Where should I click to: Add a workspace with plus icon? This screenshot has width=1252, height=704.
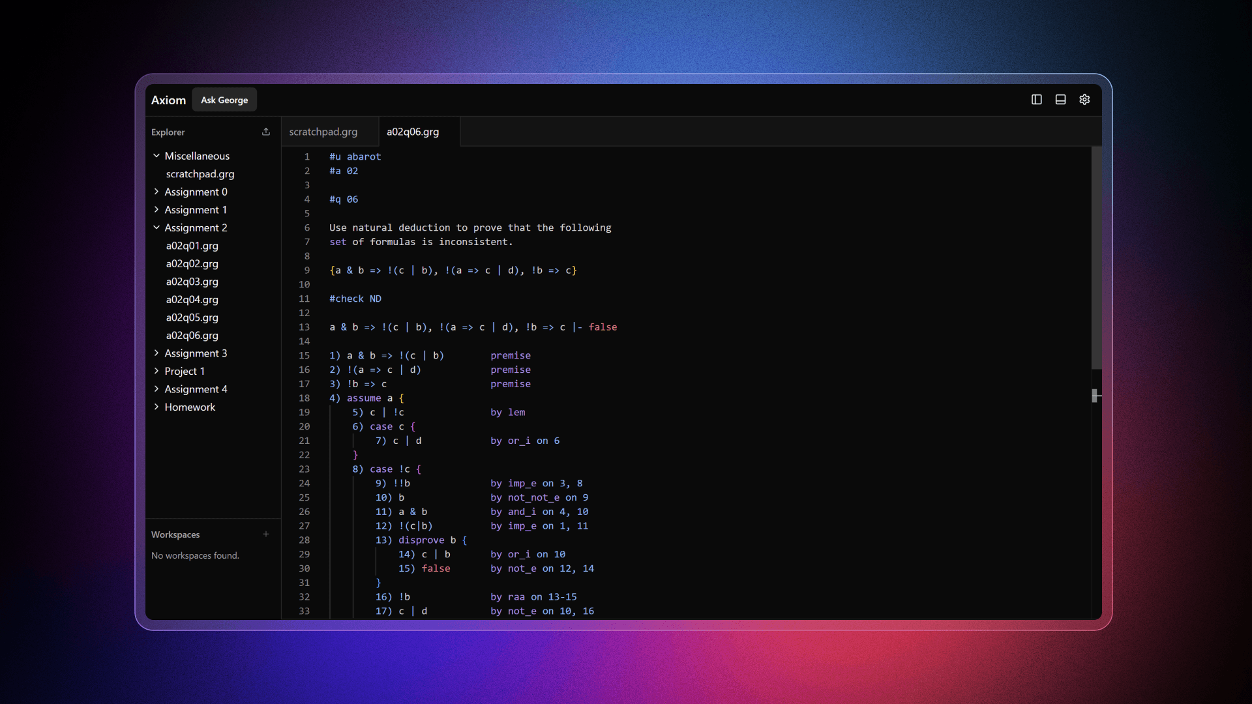pos(266,535)
